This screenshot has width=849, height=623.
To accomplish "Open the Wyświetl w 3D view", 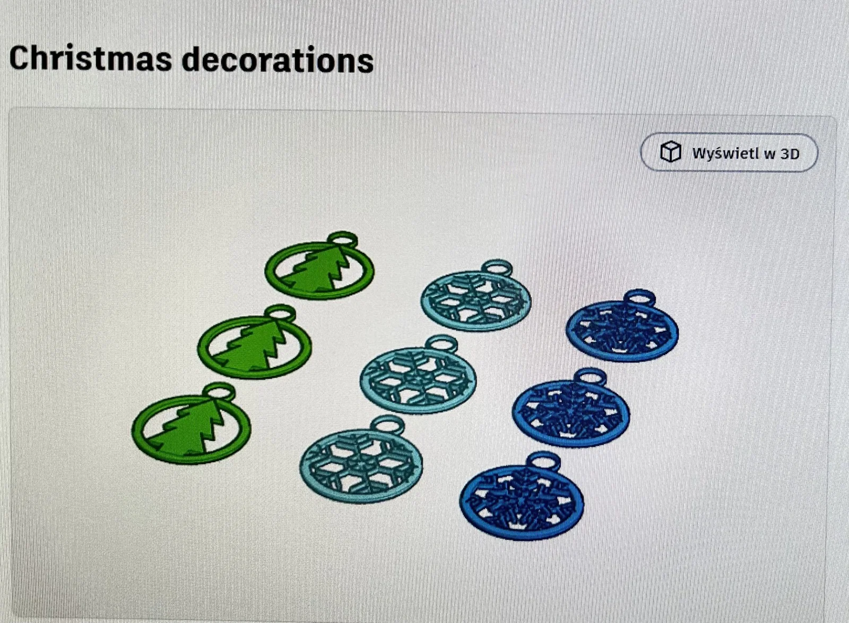I will click(x=729, y=153).
